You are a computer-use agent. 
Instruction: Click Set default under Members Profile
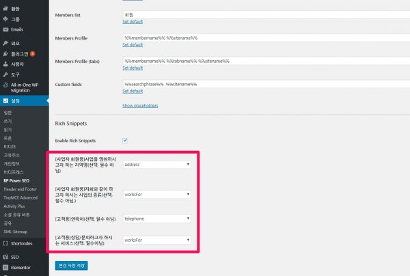point(133,45)
